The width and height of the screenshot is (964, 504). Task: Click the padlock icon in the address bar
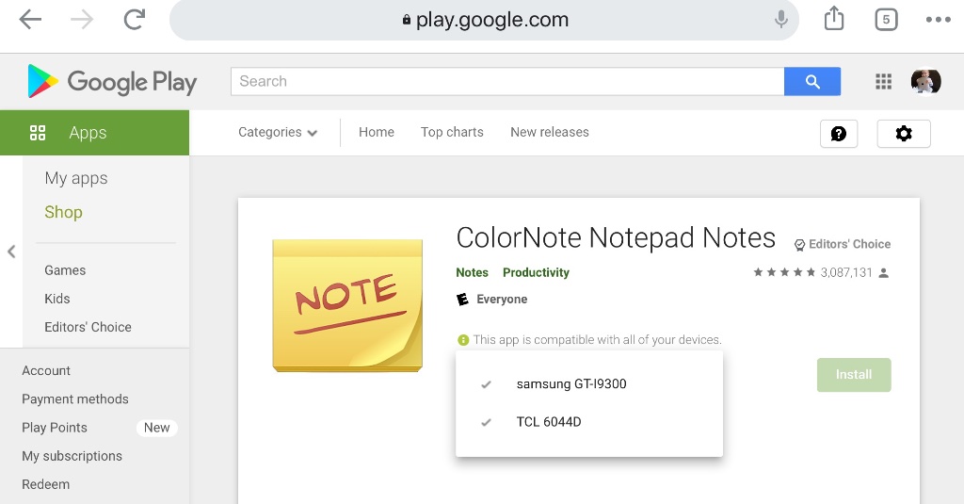coord(407,20)
